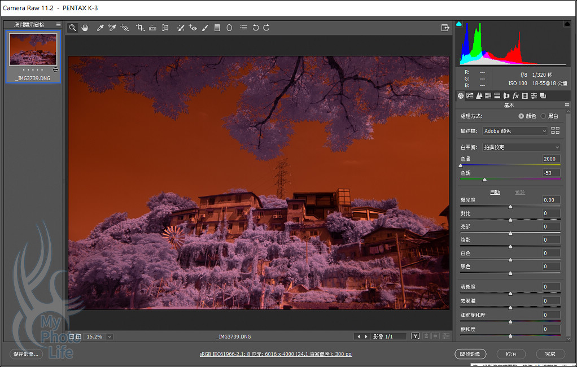
Task: Open the Effects (fx) panel tab
Action: coord(515,96)
